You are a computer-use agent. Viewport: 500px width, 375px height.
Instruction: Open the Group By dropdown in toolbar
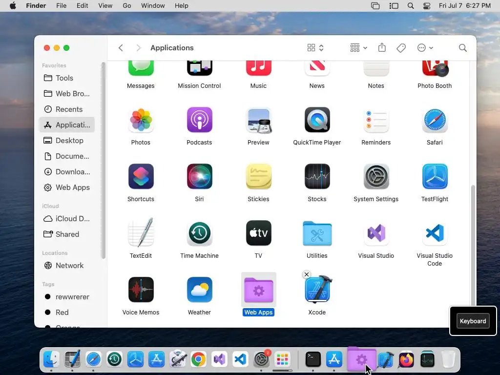pos(358,48)
